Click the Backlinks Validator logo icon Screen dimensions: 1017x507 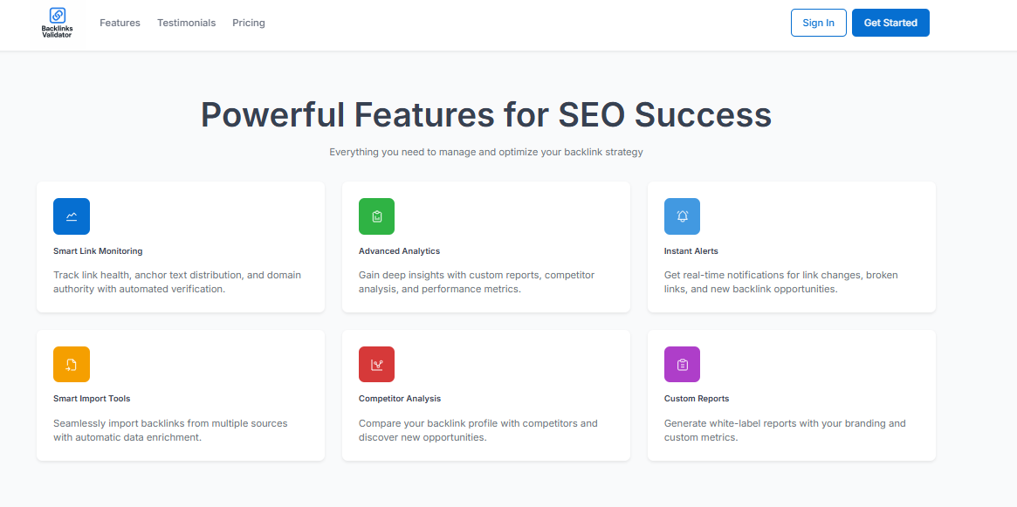(57, 15)
